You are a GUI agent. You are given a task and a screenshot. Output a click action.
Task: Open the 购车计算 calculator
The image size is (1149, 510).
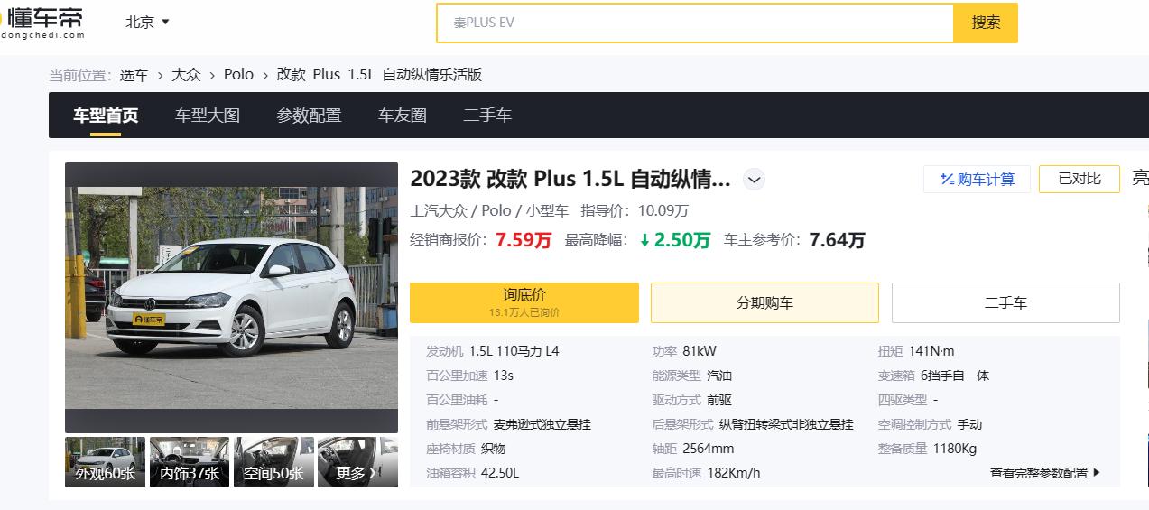tap(977, 180)
